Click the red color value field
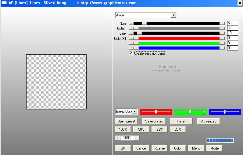The width and height of the screenshot is (243, 155). point(232,38)
